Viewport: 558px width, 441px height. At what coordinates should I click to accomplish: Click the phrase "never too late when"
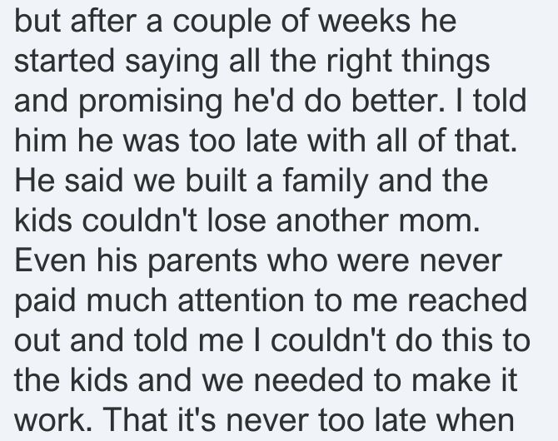click(370, 419)
